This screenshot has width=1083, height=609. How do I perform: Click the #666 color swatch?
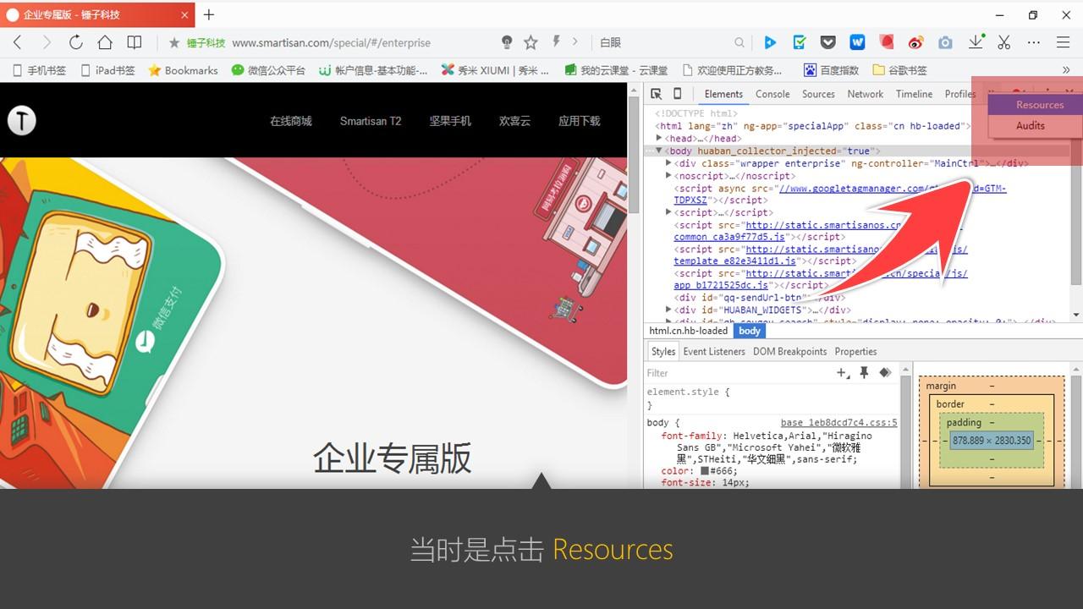pyautogui.click(x=705, y=471)
